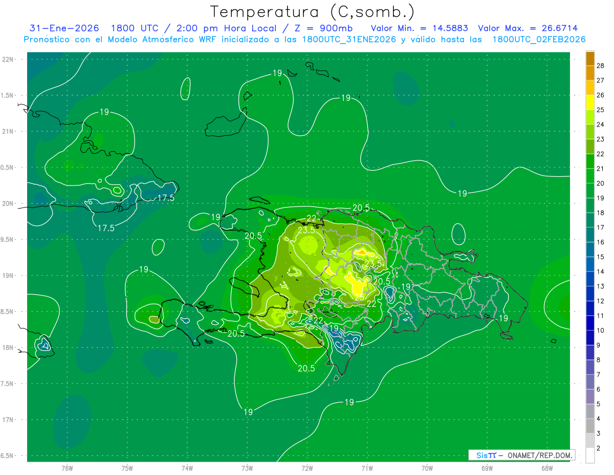Click the "21N" latitude label

[9, 131]
